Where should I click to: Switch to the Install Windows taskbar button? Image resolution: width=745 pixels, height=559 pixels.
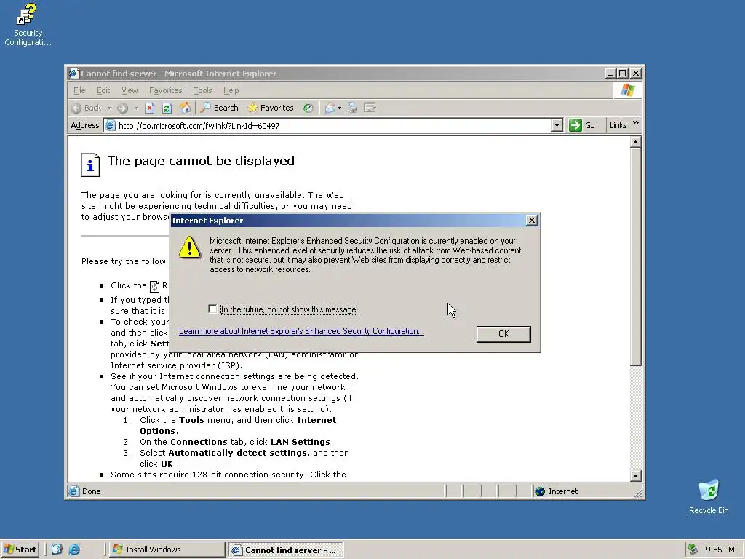tap(167, 550)
